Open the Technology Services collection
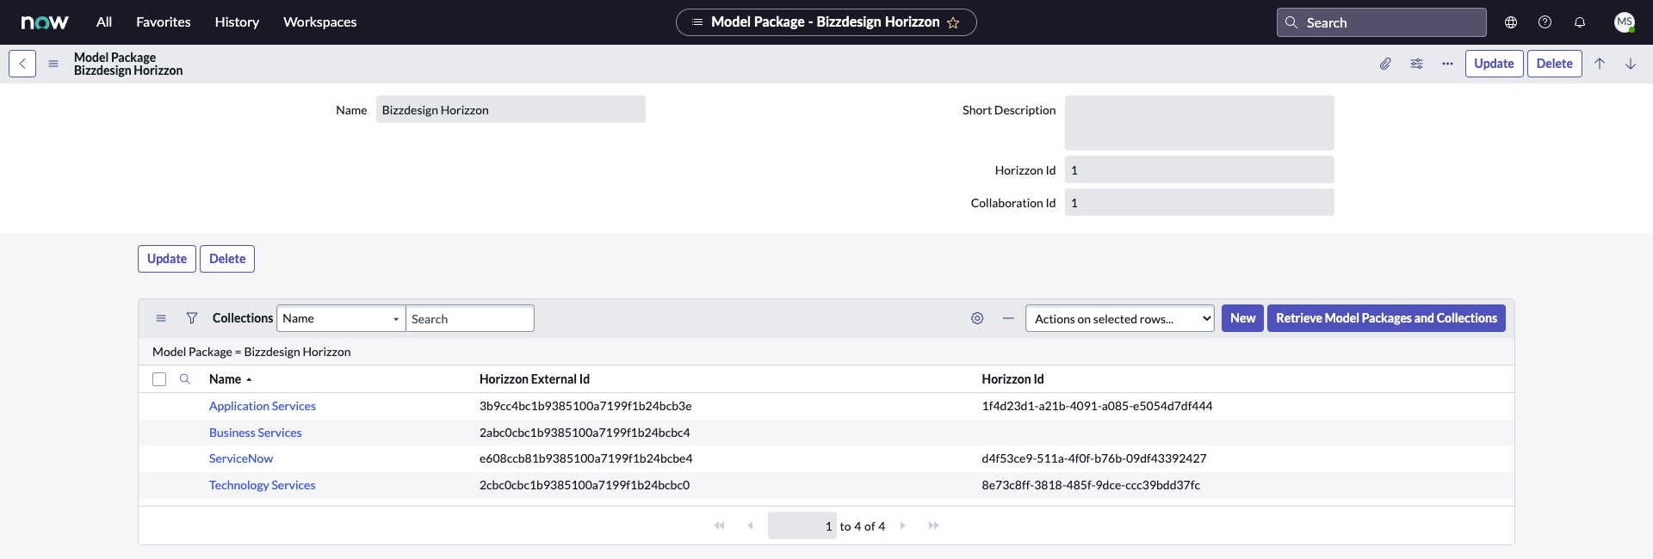1653x559 pixels. click(x=263, y=485)
